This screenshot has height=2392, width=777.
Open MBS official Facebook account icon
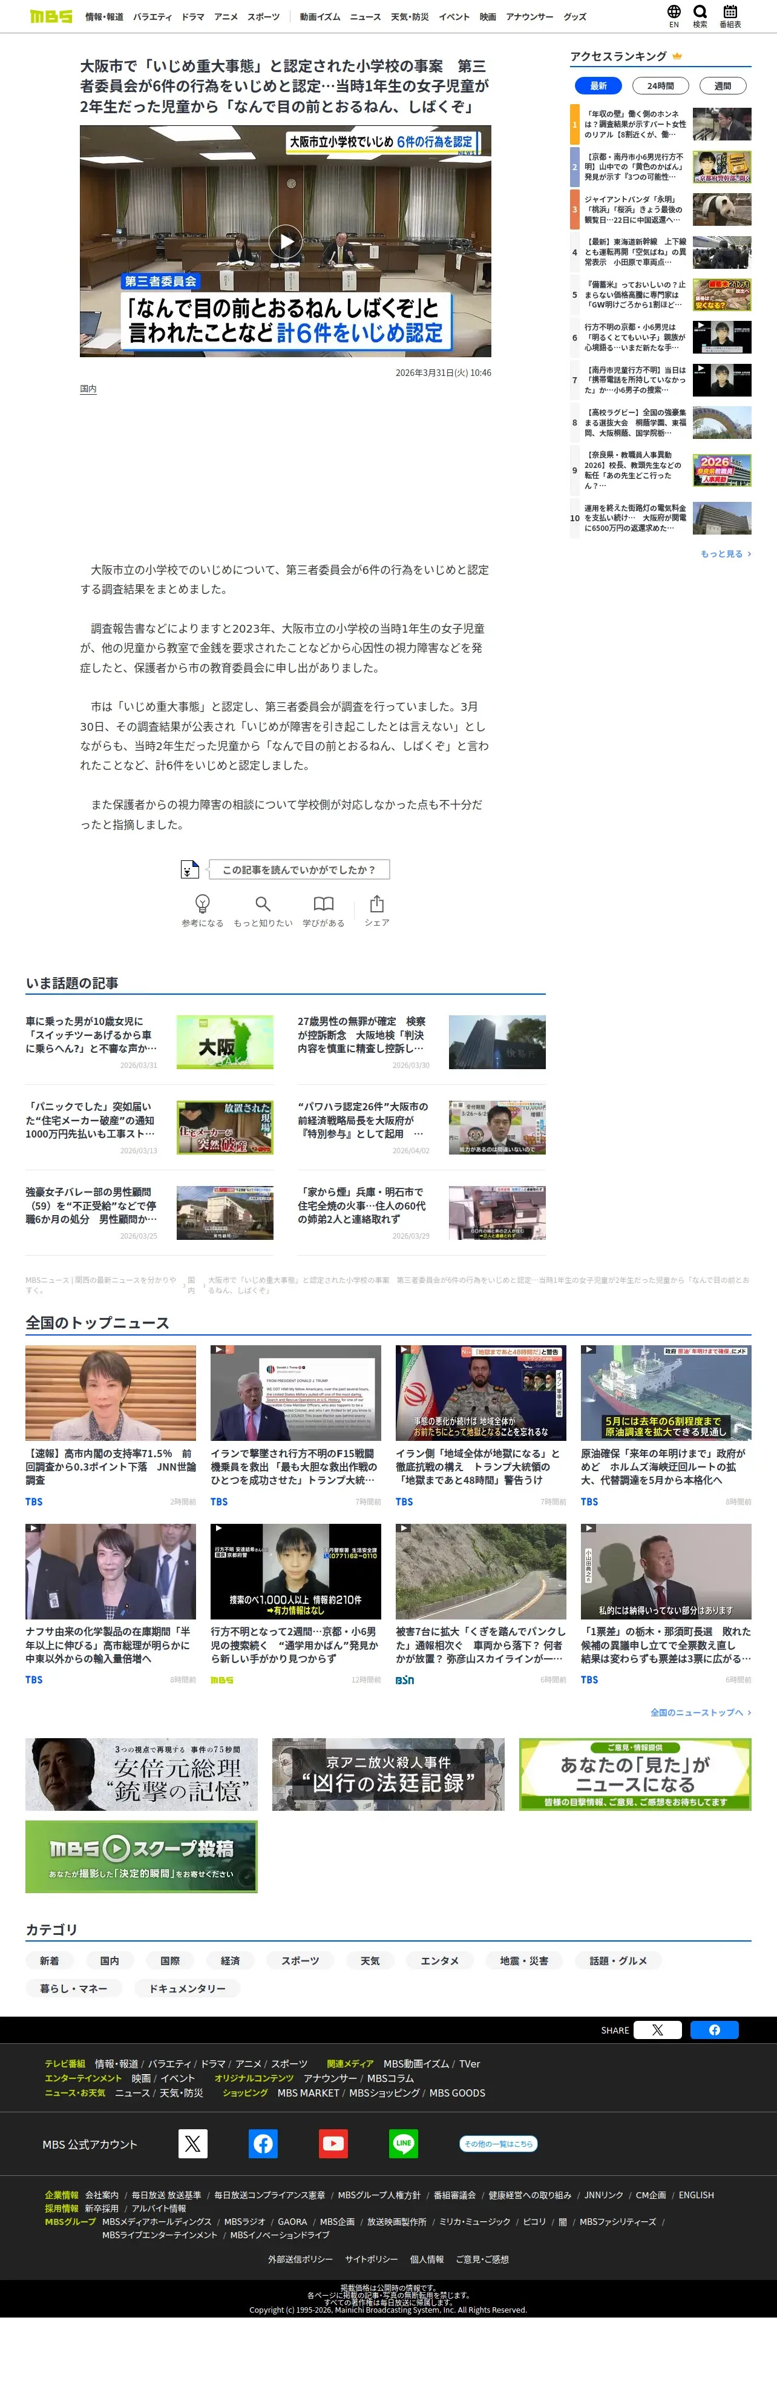click(263, 2144)
